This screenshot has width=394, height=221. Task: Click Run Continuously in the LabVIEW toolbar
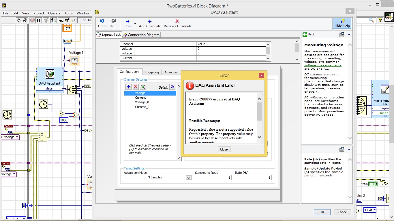tap(25, 20)
